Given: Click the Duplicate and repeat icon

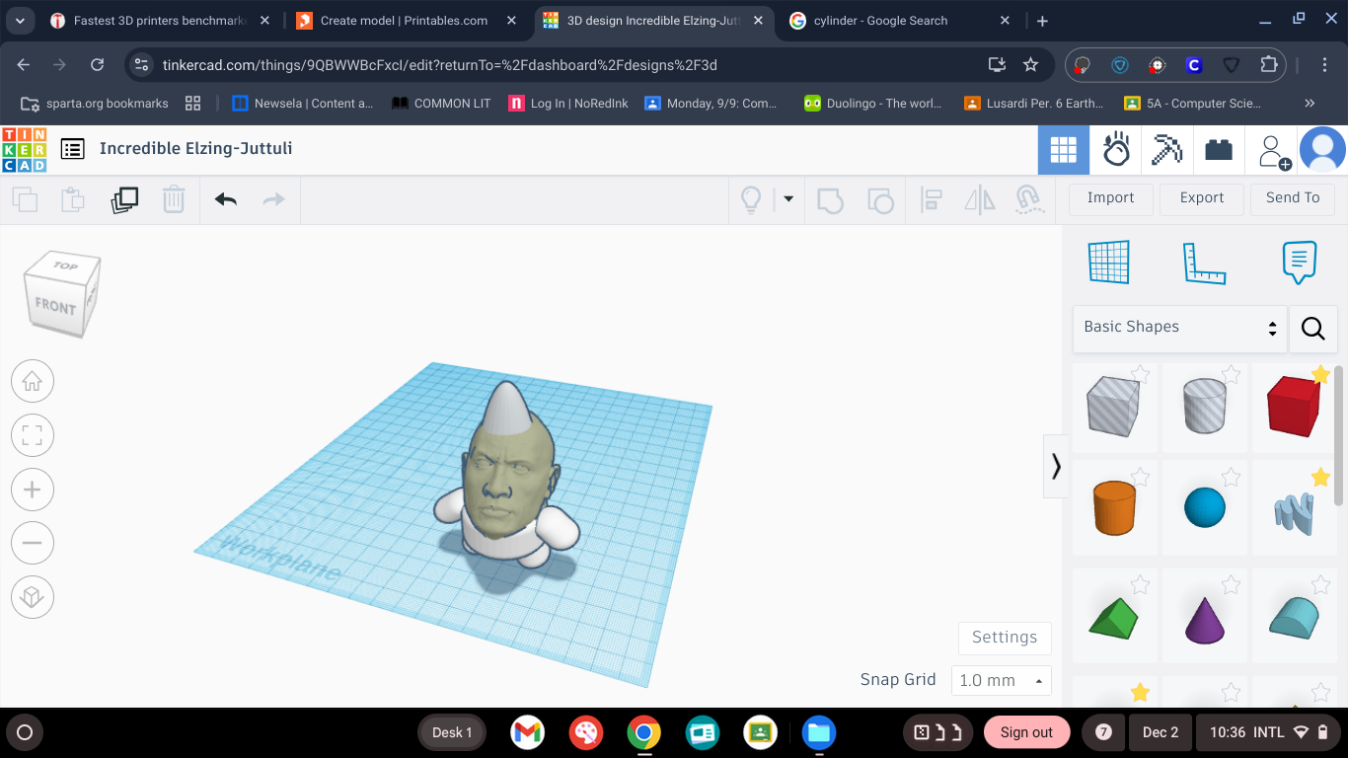Looking at the screenshot, I should 124,200.
